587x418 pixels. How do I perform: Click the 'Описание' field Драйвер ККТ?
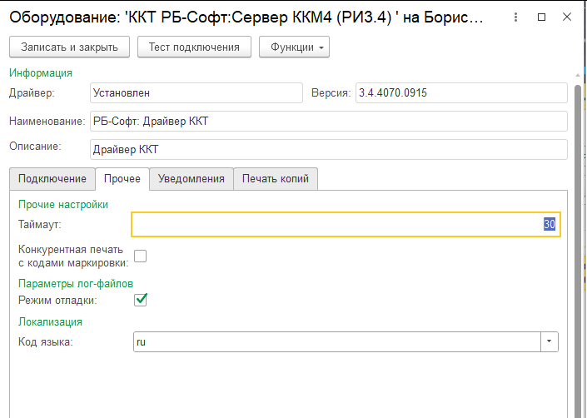click(x=329, y=150)
